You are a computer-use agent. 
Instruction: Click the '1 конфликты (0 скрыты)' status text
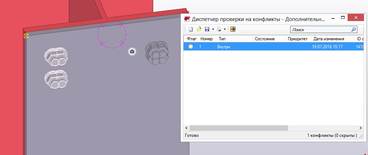[x=332, y=135]
